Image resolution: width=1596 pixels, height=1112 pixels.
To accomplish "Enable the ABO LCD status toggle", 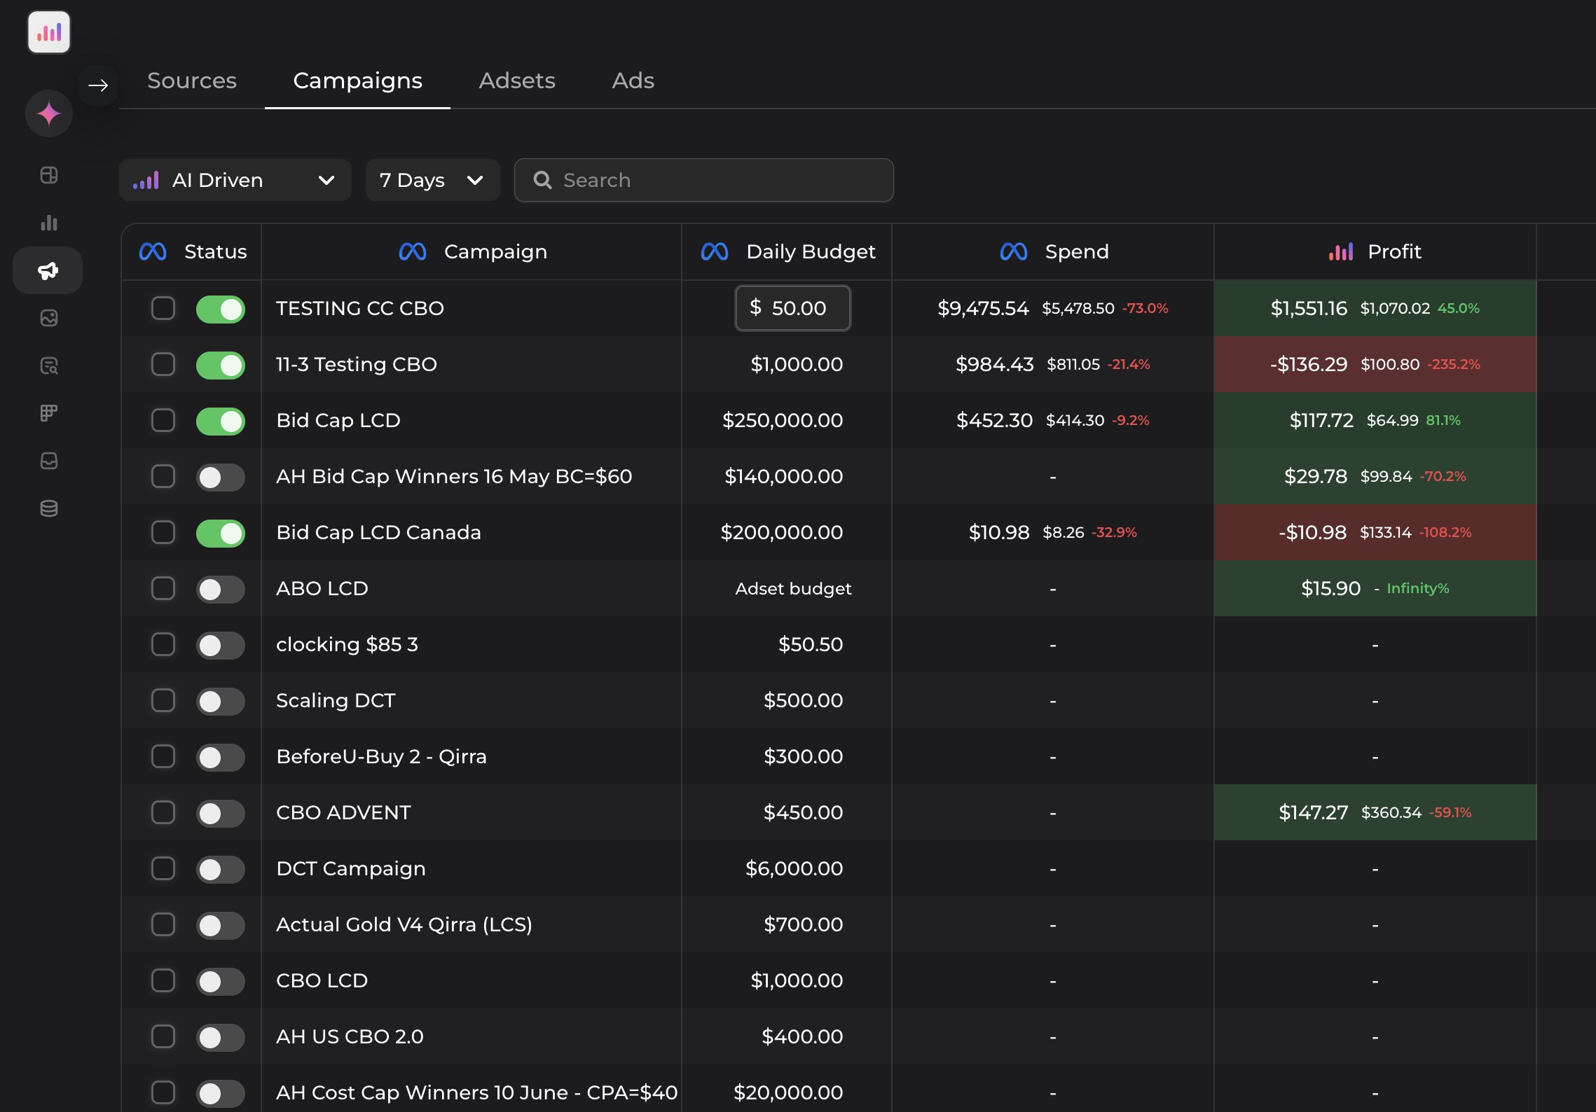I will click(221, 589).
